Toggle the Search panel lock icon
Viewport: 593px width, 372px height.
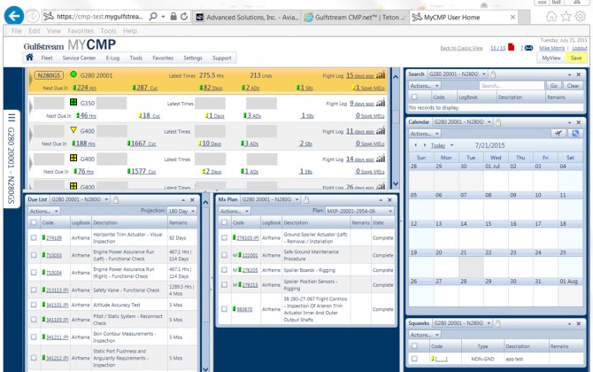tap(493, 74)
